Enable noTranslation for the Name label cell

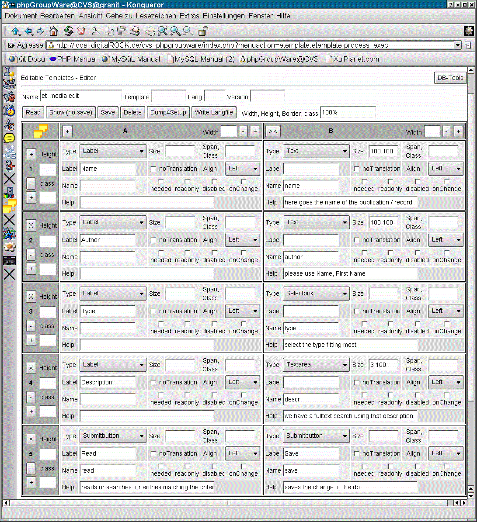(153, 169)
